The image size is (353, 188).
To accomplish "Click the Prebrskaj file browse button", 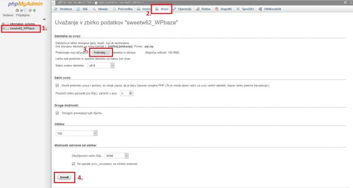I will point(101,53).
